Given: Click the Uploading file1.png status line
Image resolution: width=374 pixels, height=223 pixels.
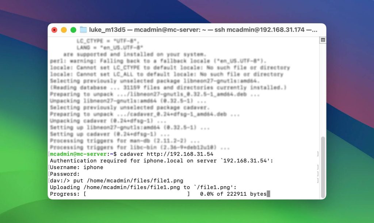Looking at the screenshot, I should (x=143, y=187).
